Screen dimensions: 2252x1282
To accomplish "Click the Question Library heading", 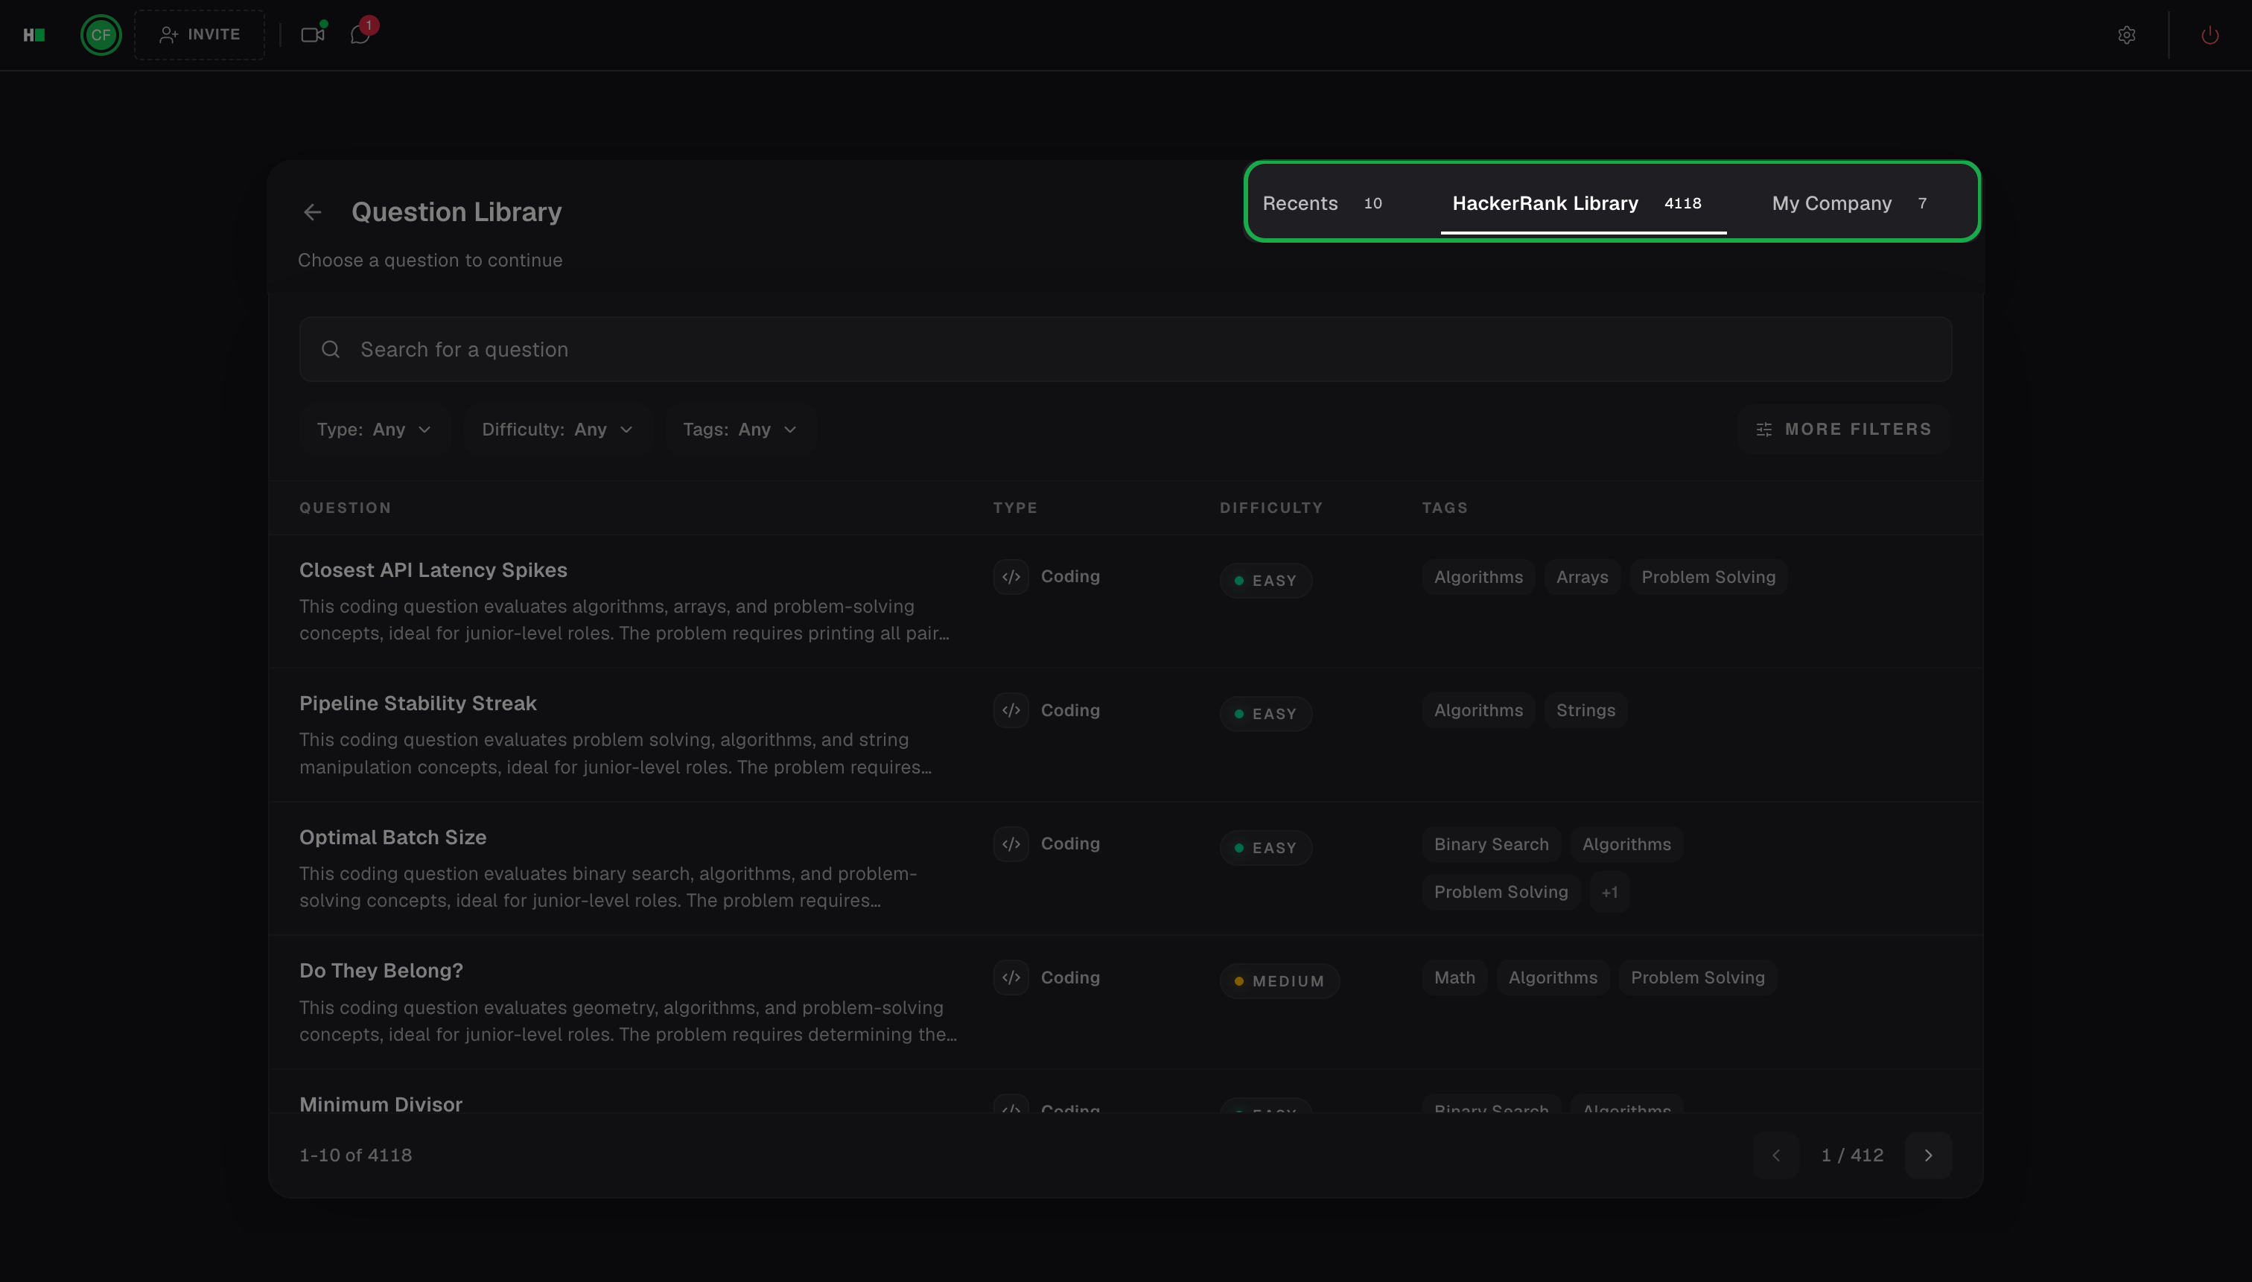I will tap(457, 212).
